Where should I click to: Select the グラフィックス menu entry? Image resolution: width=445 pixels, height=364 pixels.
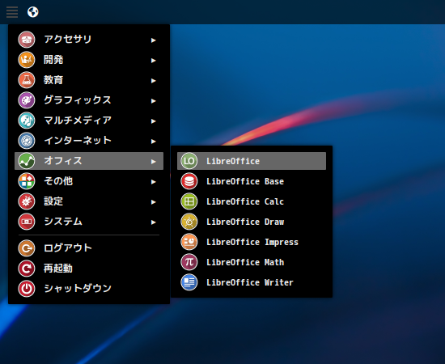pyautogui.click(x=89, y=100)
